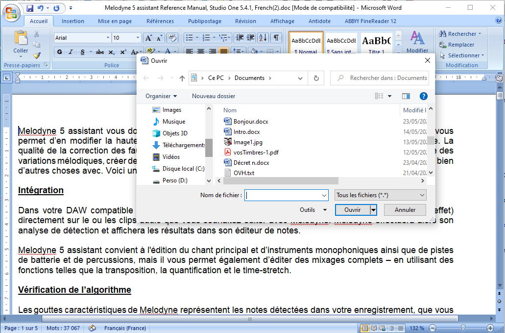Expand the Organiser dropdown menu
The height and width of the screenshot is (333, 505).
point(161,96)
